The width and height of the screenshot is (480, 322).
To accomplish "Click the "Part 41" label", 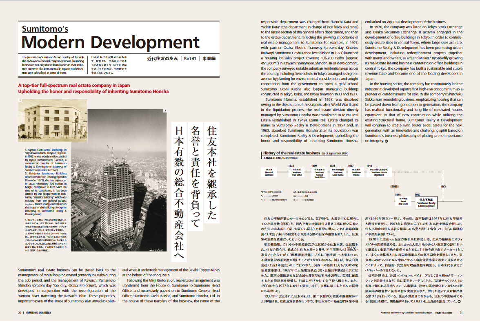I will pos(190,58).
